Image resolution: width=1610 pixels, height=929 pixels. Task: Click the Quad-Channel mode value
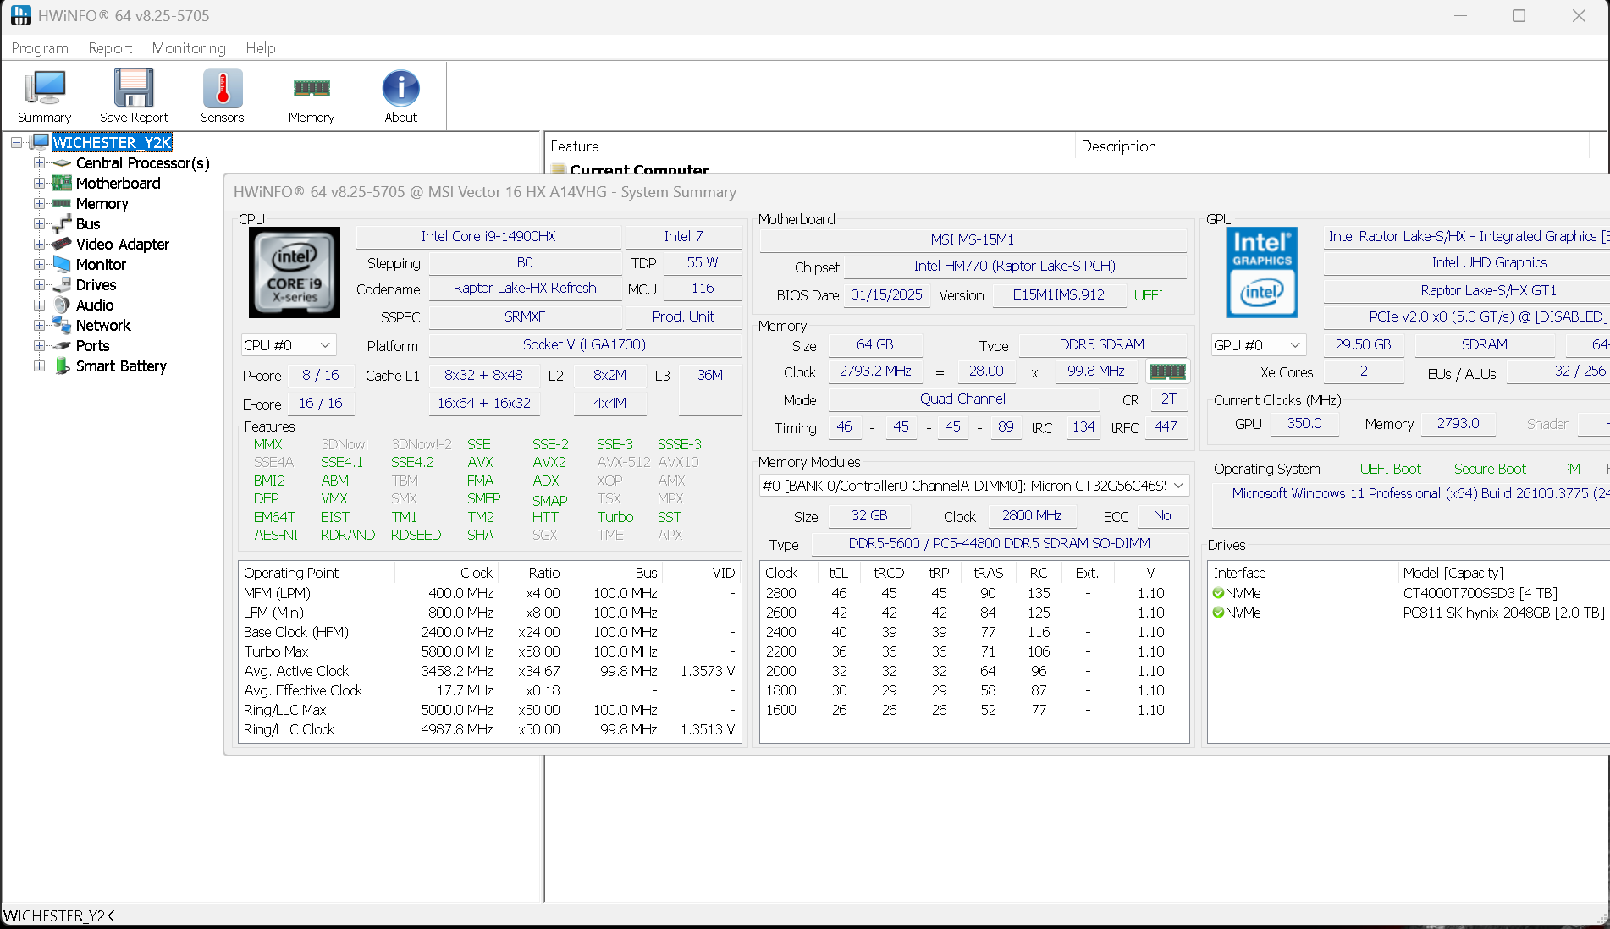click(x=962, y=399)
